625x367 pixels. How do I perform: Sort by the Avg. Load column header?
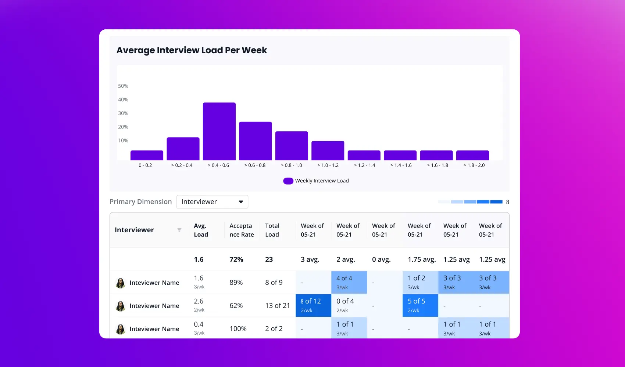[201, 230]
